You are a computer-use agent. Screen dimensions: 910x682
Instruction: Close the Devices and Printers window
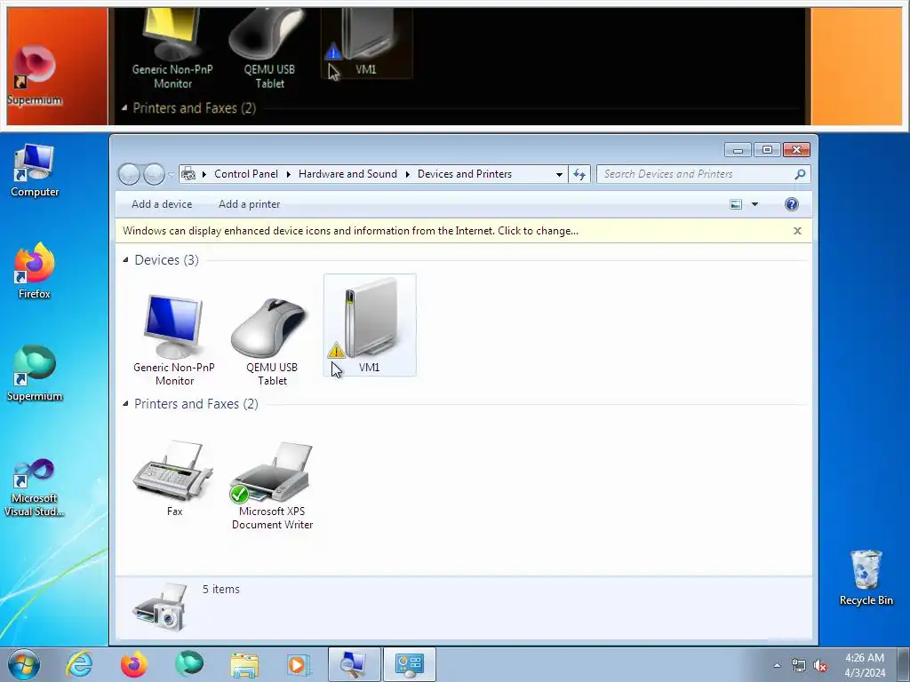797,150
